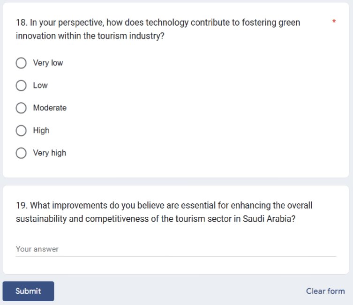353x305 pixels.
Task: Click the 'Very high' option label text
Action: point(50,153)
